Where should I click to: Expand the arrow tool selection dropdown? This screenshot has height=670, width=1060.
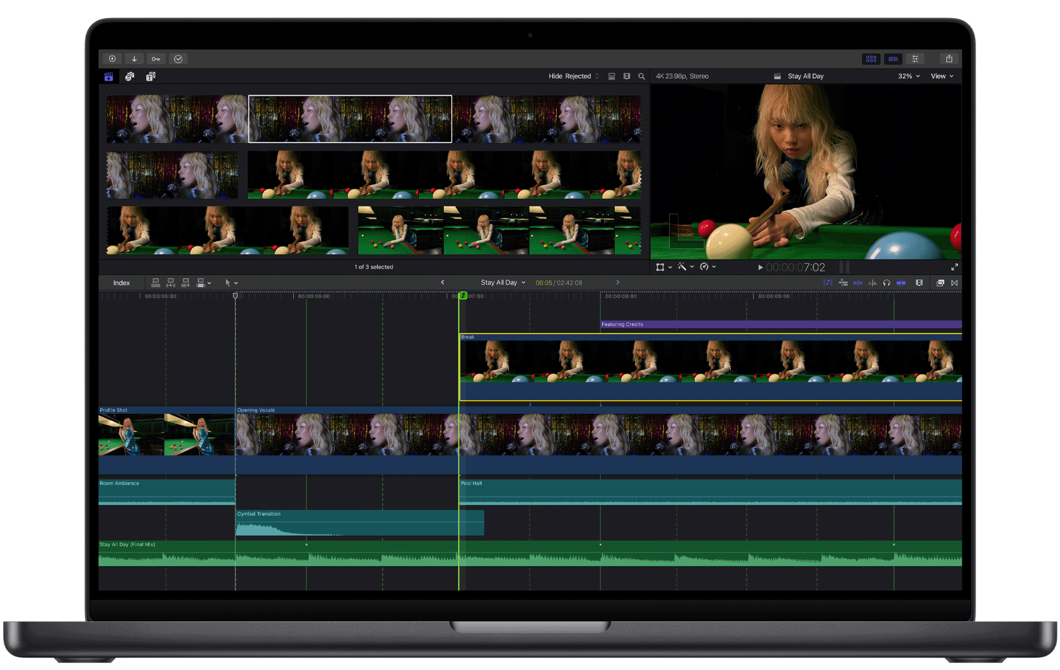(236, 283)
